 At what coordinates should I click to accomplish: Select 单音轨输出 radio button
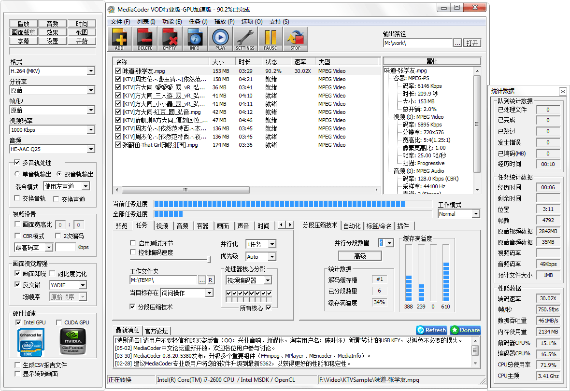[17, 174]
